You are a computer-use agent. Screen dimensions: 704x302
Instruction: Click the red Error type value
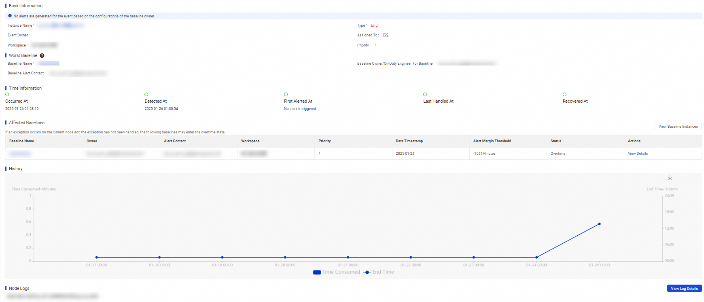(x=375, y=25)
